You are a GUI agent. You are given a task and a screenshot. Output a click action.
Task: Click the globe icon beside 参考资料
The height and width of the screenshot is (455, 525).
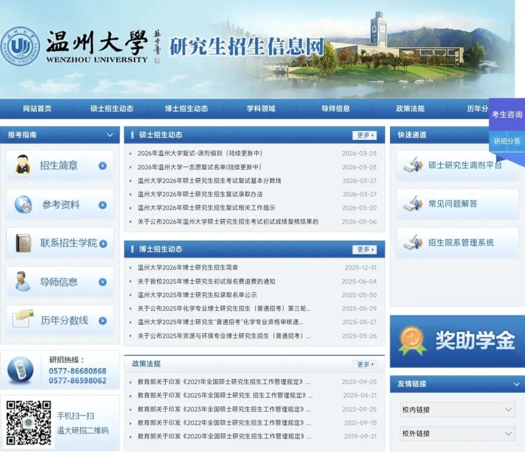coord(23,204)
